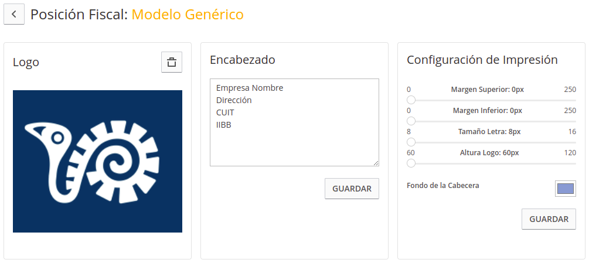Set Margen Superior to its maximum on the track
This screenshot has width=589, height=263.
pyautogui.click(x=575, y=100)
